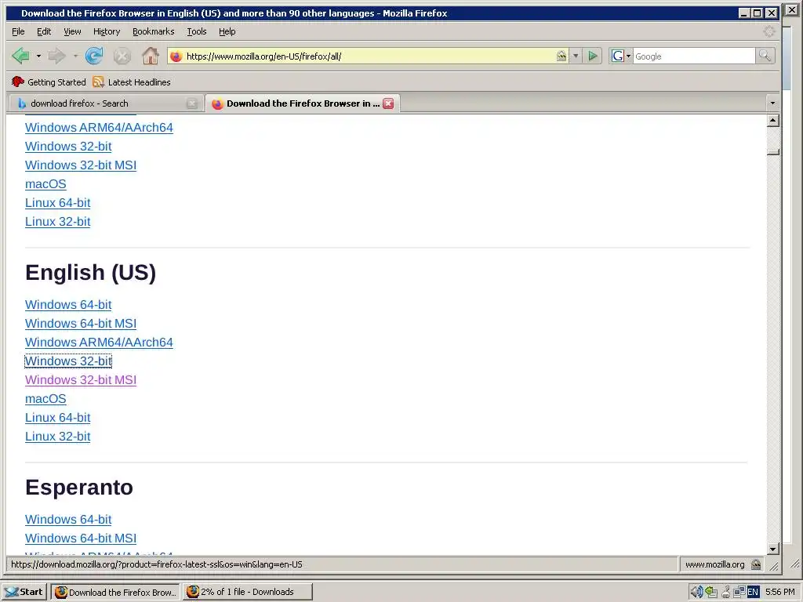803x602 pixels.
Task: Click the green Go button
Action: click(593, 56)
